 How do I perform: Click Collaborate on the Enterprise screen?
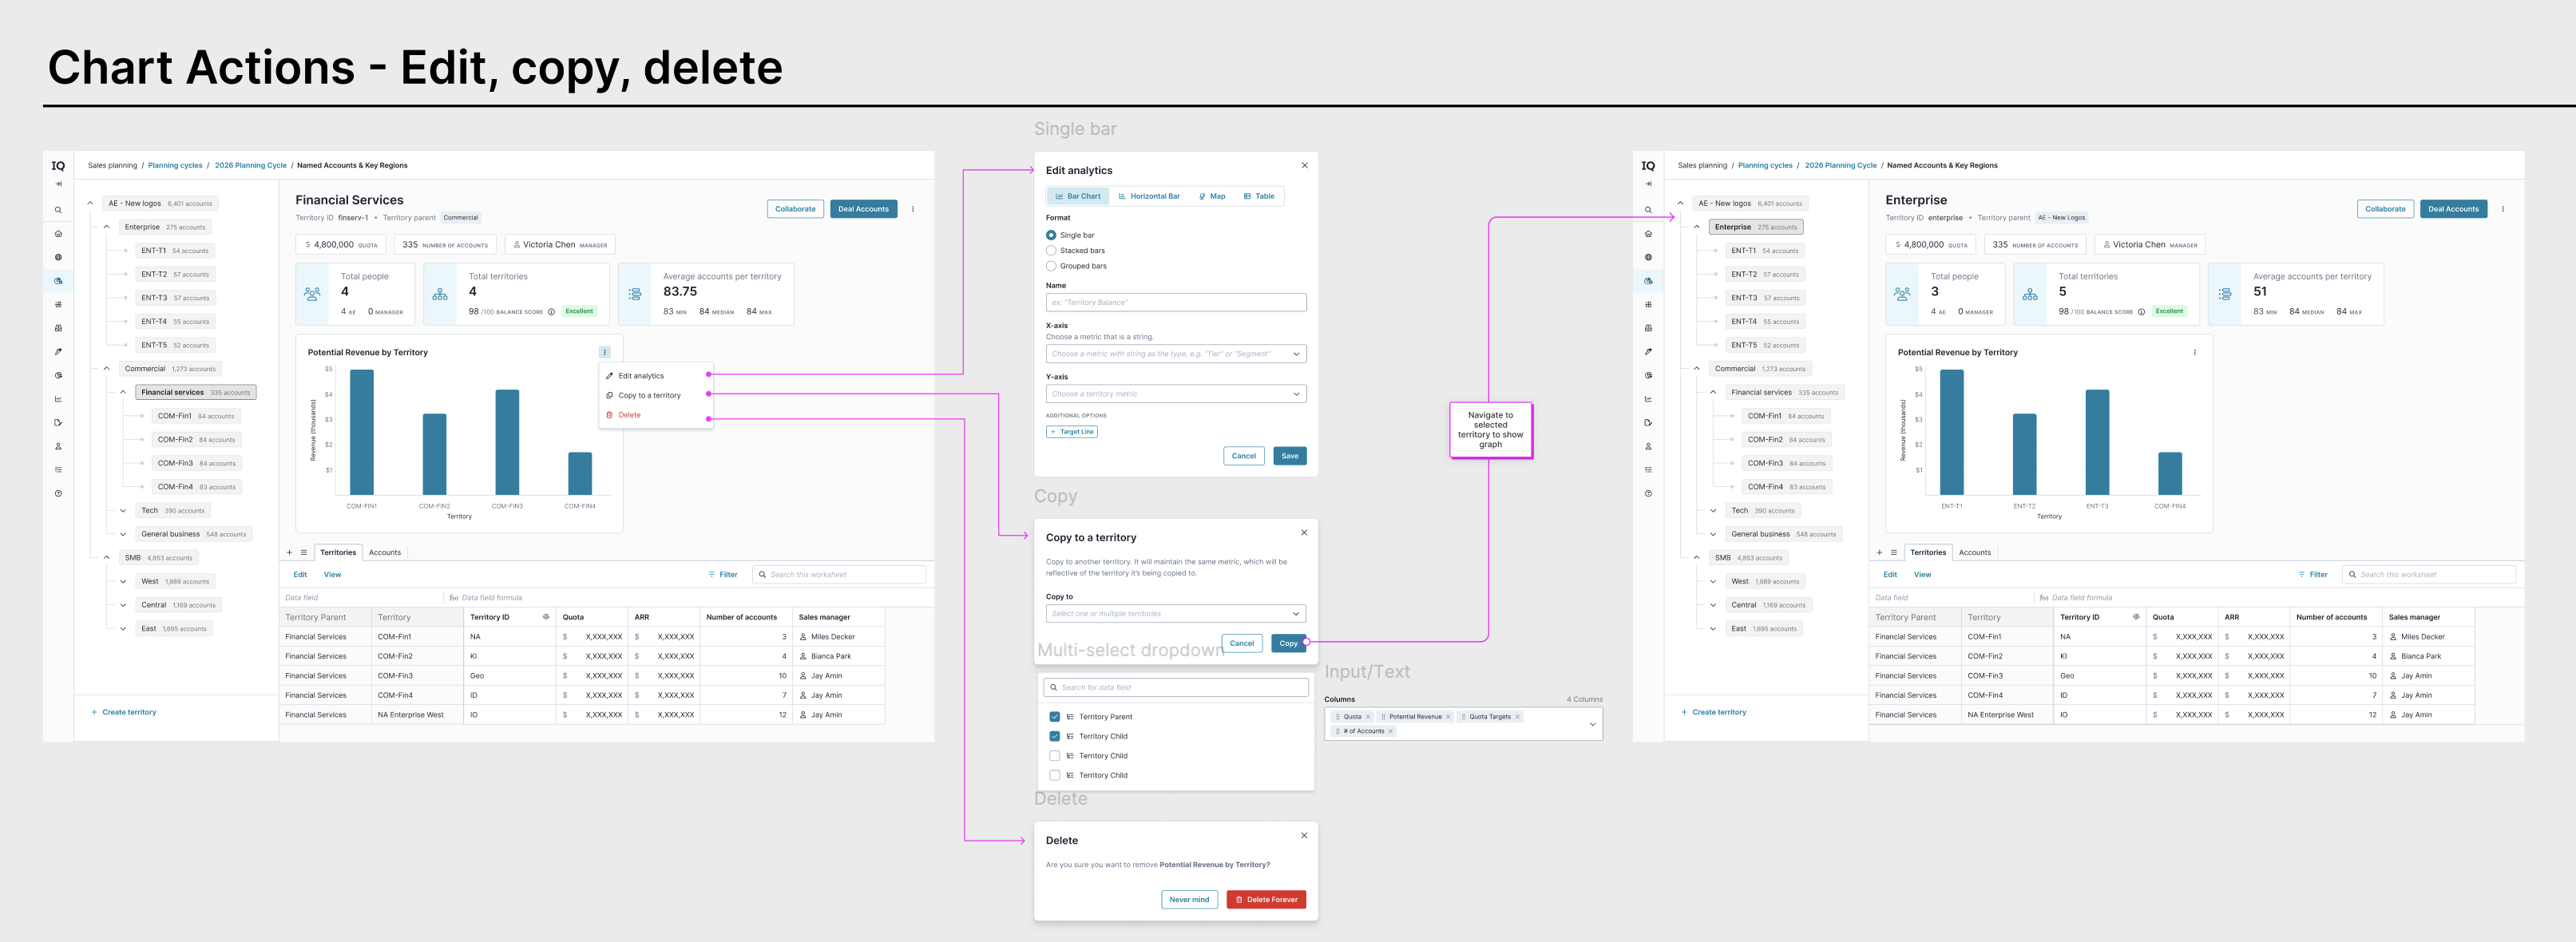(2385, 209)
